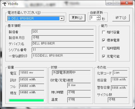
Task: Click the 警告容量 label
Action: [x=103, y=88]
